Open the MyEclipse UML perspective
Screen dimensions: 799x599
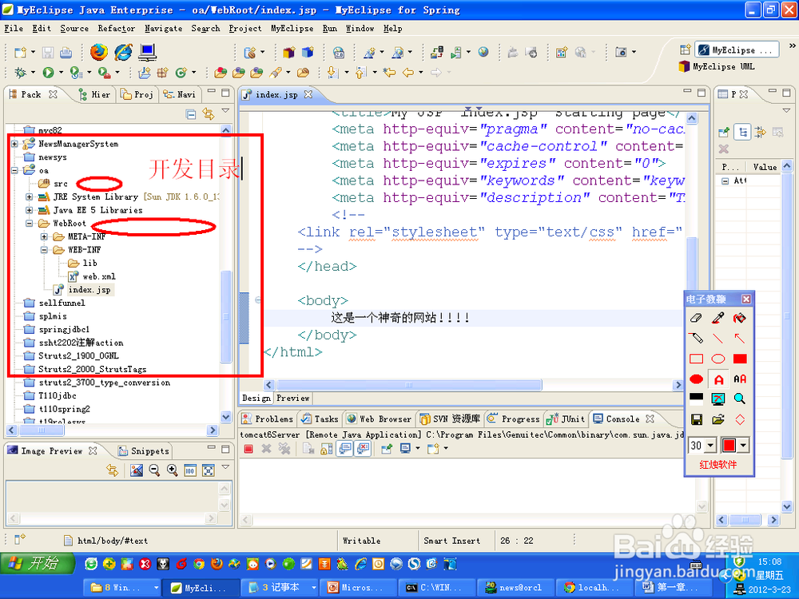717,67
